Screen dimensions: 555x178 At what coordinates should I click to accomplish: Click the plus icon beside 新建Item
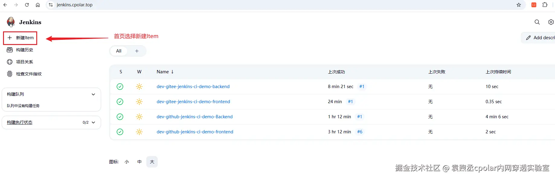point(10,38)
